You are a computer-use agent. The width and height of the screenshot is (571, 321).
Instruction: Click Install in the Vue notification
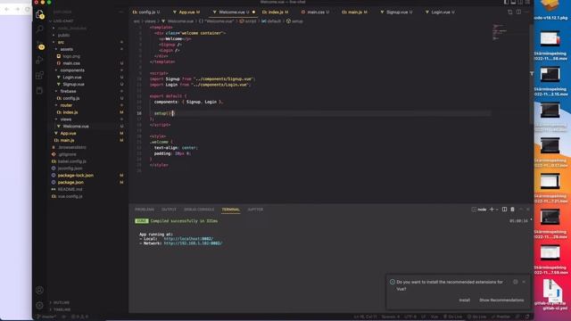coord(464,300)
